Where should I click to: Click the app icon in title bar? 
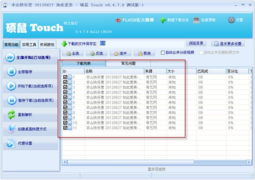[x=6, y=5]
